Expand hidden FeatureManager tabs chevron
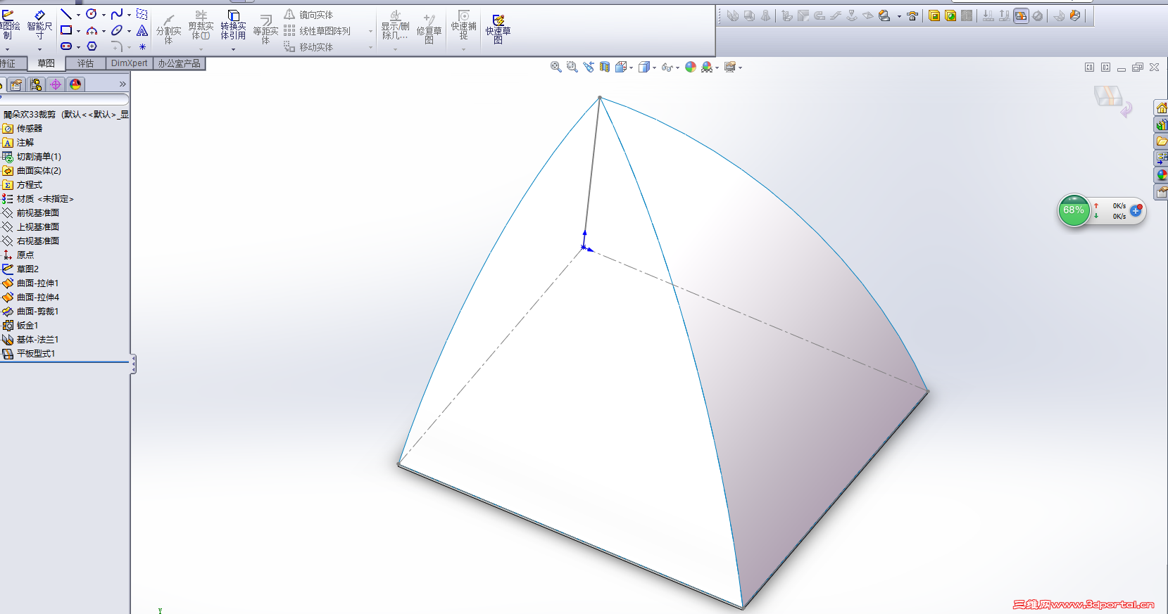 pos(123,84)
